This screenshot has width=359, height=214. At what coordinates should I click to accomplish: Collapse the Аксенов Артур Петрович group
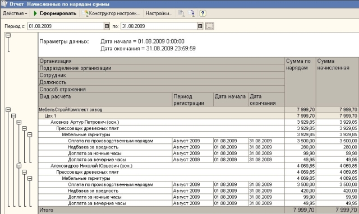pyautogui.click(x=19, y=122)
